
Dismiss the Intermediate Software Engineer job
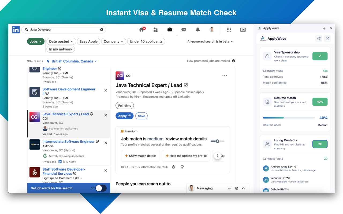[106, 143]
